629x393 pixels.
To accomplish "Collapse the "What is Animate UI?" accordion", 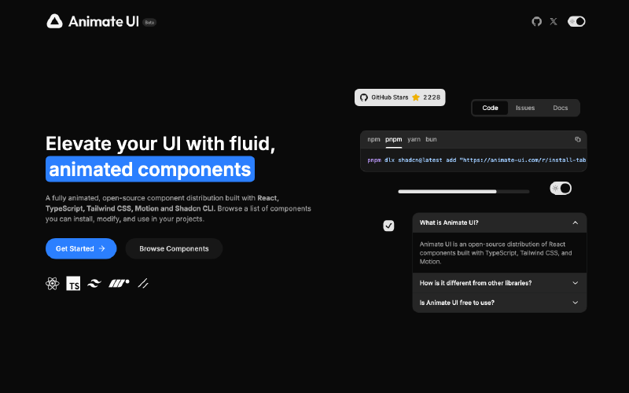I will 499,222.
